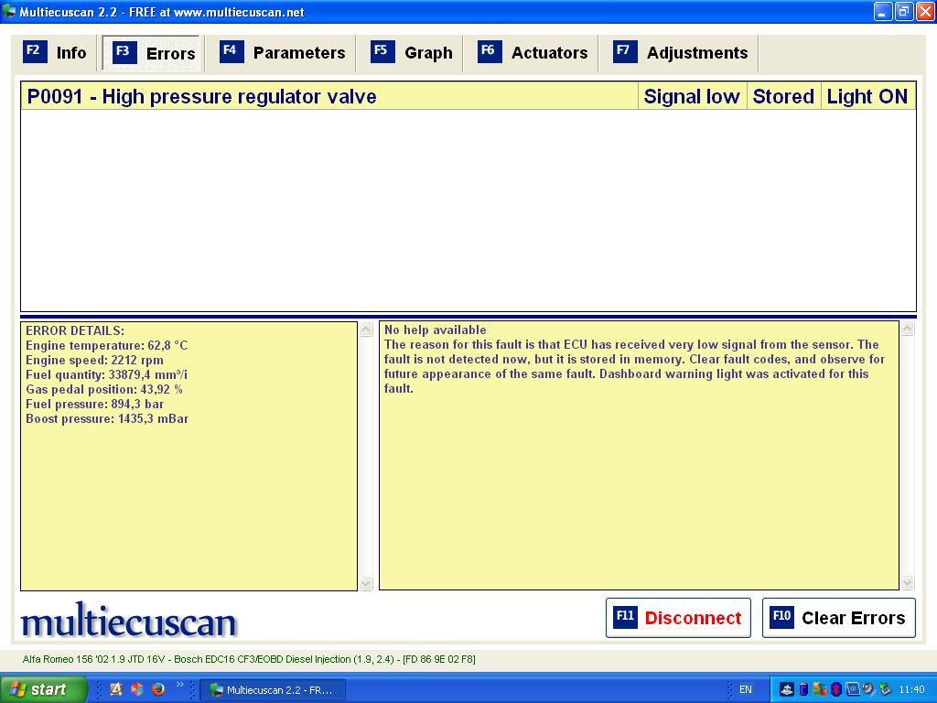Click the Multiecuscan taskbar button
Viewport: 937px width, 703px height.
click(273, 690)
